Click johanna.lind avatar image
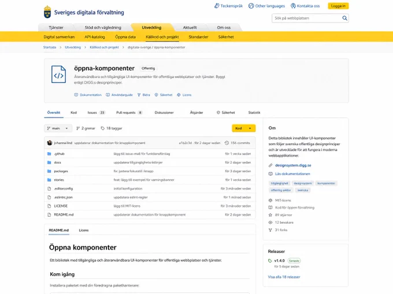This screenshot has width=393, height=294. pos(50,143)
